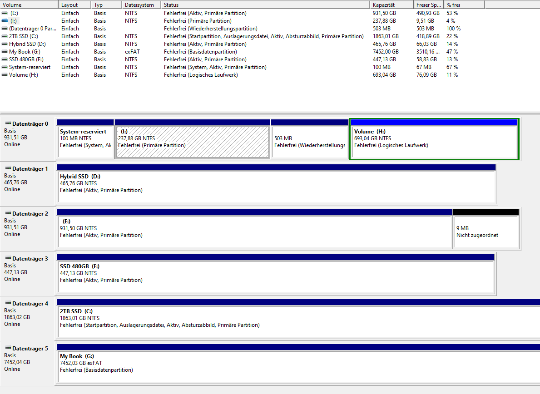540x394 pixels.
Task: Select the System-reserviert name in volume list
Action: point(30,67)
